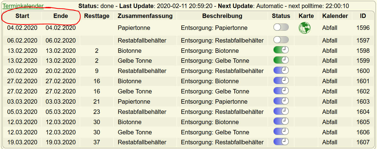This screenshot has height=149, width=377.
Task: Click the Karte column header
Action: [x=306, y=16]
